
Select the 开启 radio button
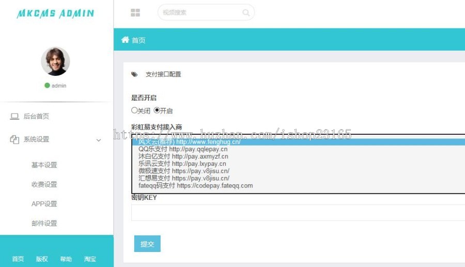click(x=157, y=110)
